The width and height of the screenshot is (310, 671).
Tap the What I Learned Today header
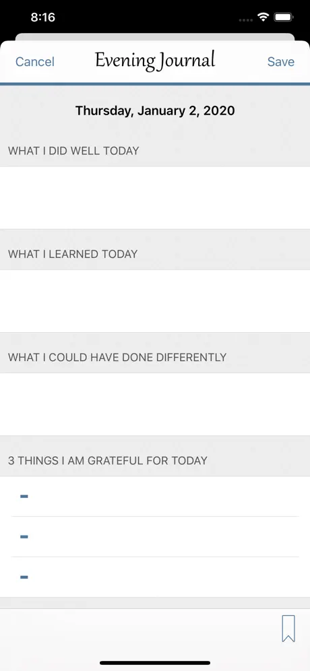pyautogui.click(x=73, y=254)
